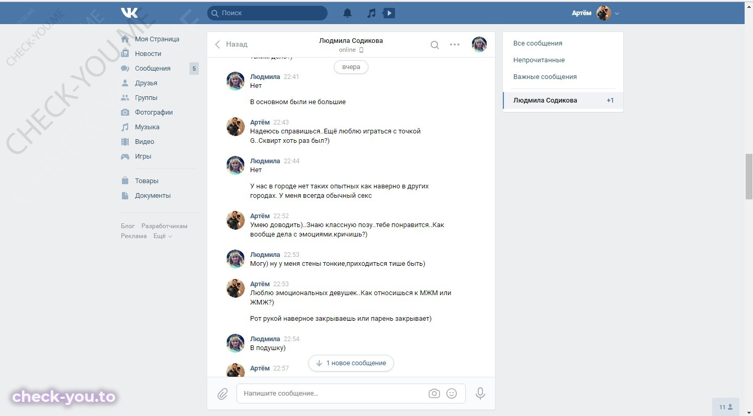
Task: Open the emoji smiley picker
Action: pos(452,393)
